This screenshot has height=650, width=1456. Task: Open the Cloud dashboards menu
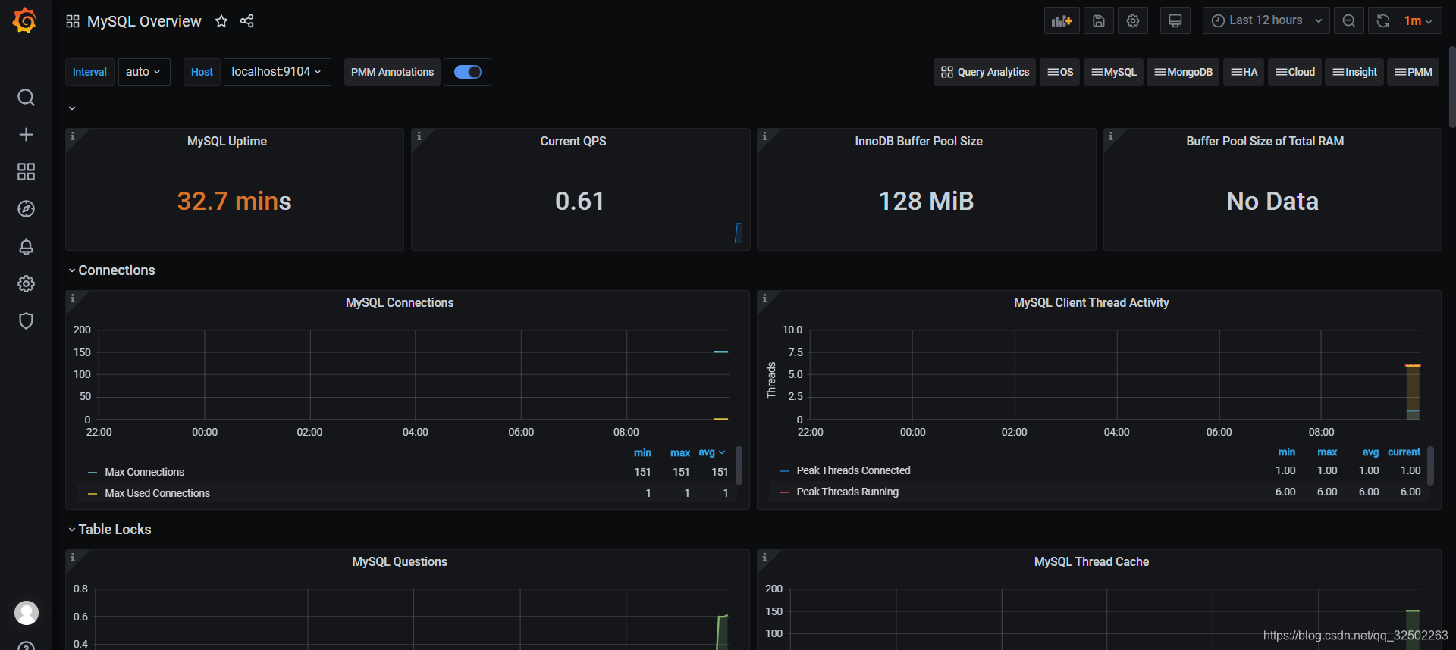(1294, 72)
